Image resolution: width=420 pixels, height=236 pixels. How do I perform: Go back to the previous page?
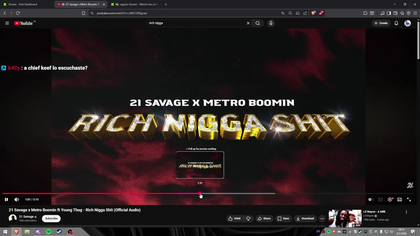[x=5, y=13]
